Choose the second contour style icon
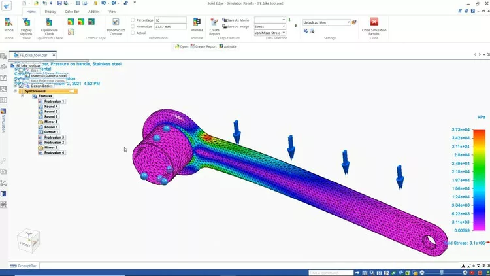 [81, 22]
